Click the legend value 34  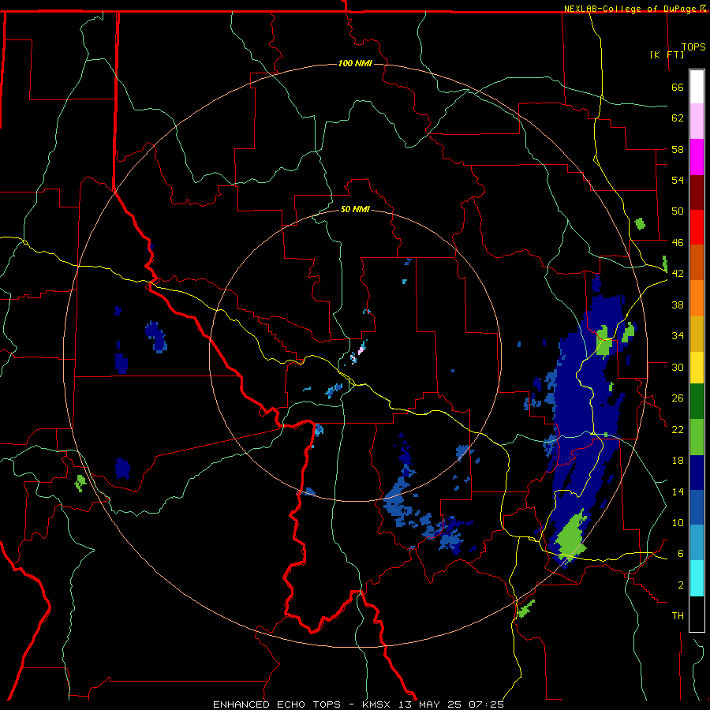tap(678, 335)
